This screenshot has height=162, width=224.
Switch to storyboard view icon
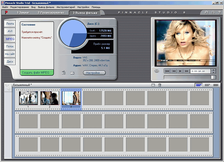tap(199, 85)
